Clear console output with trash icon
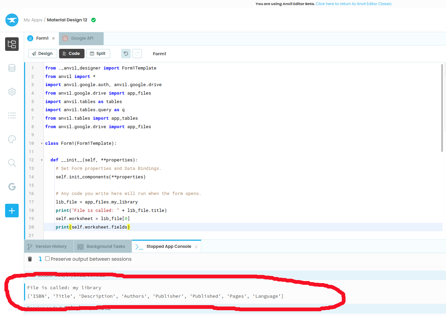The height and width of the screenshot is (316, 446). point(30,259)
